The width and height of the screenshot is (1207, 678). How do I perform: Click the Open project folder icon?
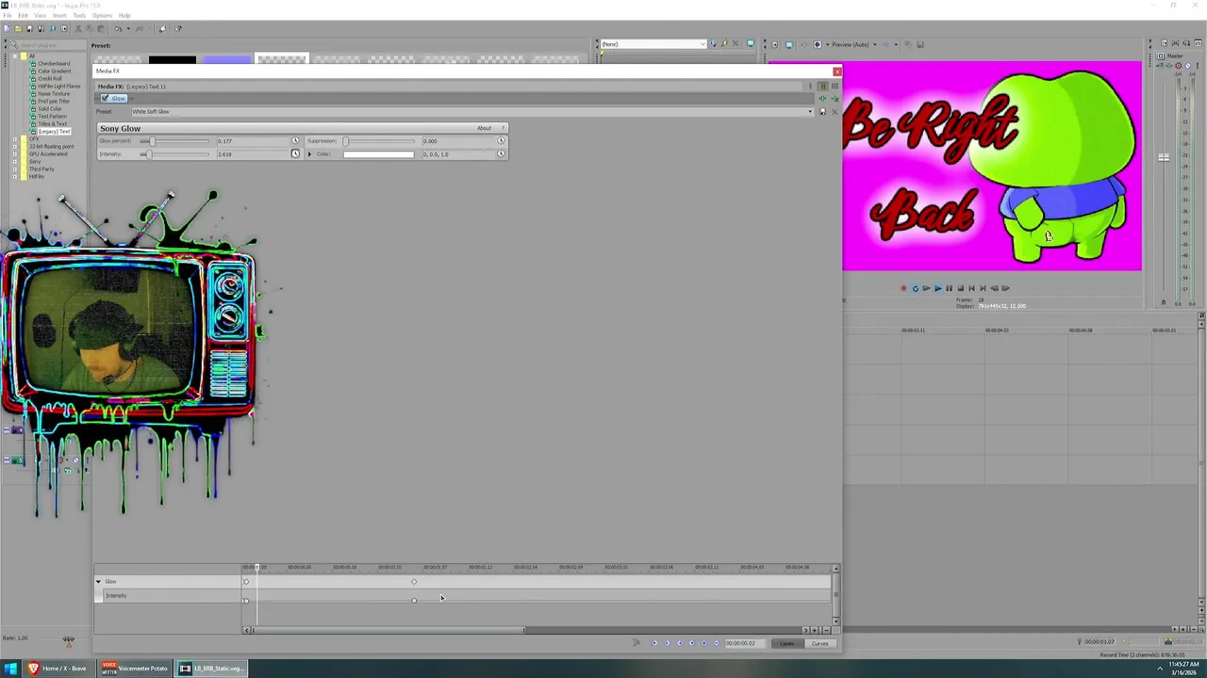click(x=18, y=28)
